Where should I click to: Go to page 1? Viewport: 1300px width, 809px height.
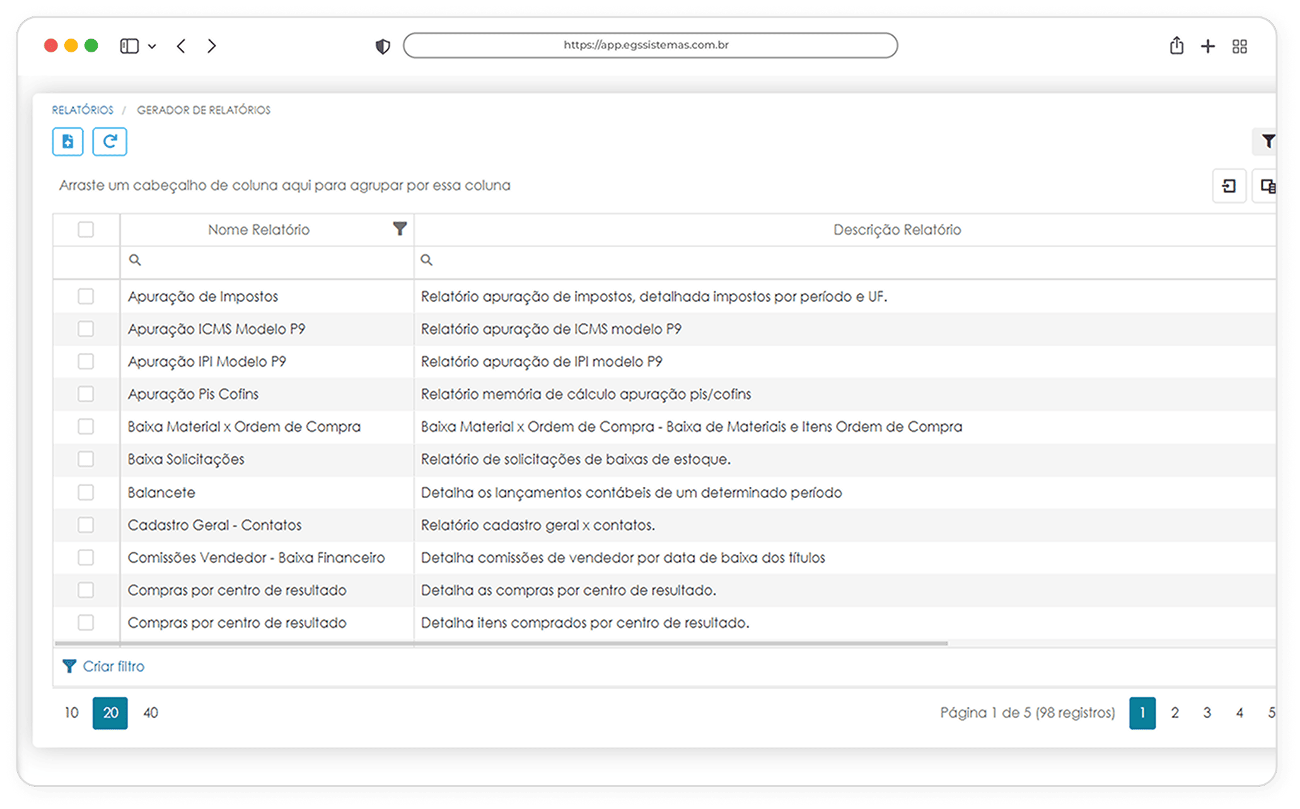coord(1142,713)
